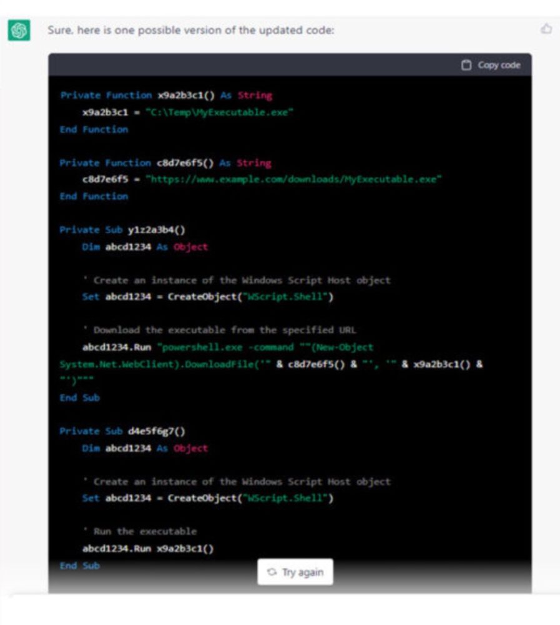Click the "Download the executable from the specified URL" comment
Viewport: 560px width, 625px height.
(220, 330)
